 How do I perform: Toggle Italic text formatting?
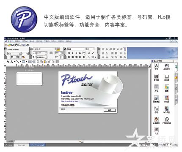(72, 53)
